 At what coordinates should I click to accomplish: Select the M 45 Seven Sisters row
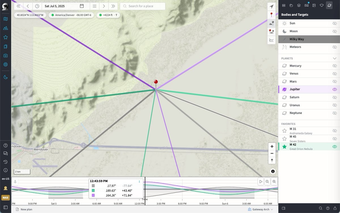click(309, 139)
